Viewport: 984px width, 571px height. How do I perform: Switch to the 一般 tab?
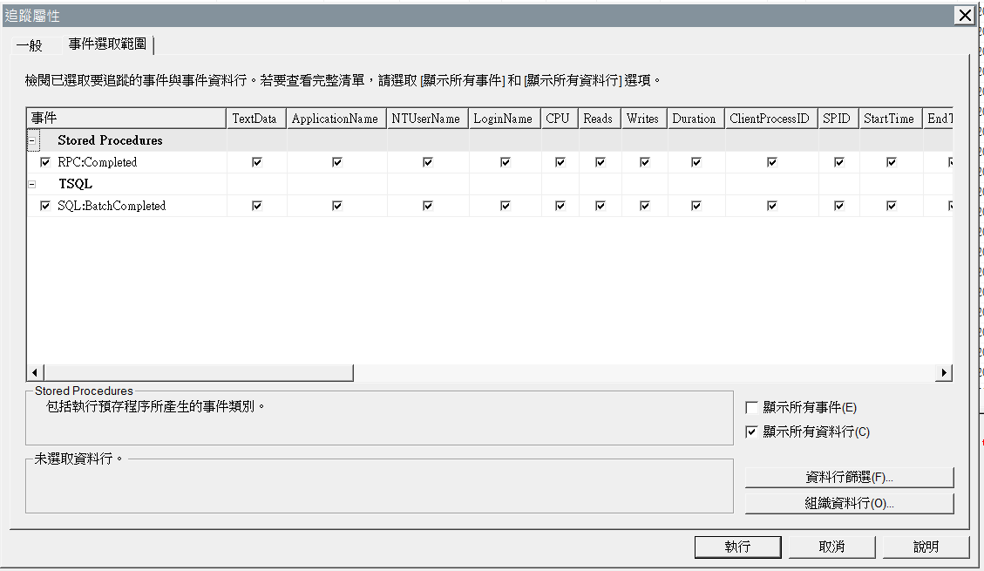30,45
